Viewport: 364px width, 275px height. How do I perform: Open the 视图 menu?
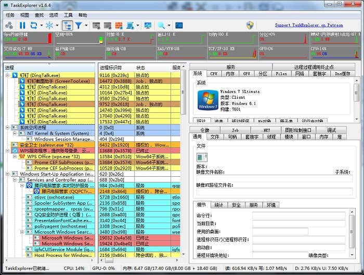coord(24,15)
